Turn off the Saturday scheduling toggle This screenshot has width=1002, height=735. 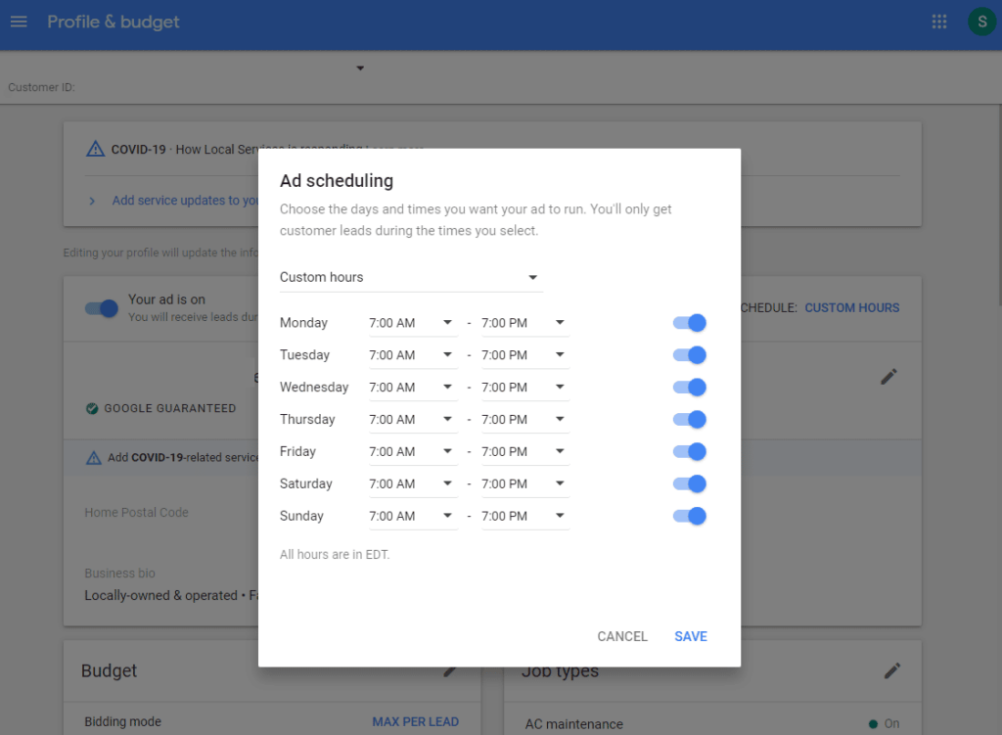[689, 483]
